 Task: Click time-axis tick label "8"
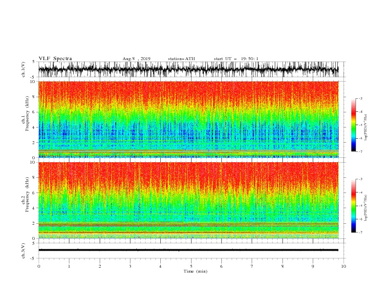[x=282, y=266]
